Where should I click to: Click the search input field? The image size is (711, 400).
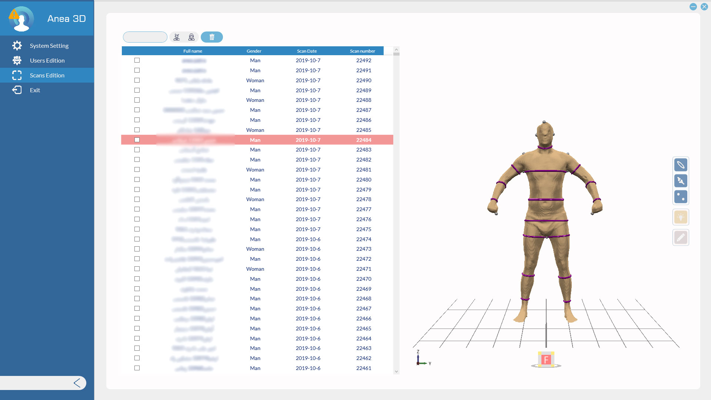tap(145, 37)
